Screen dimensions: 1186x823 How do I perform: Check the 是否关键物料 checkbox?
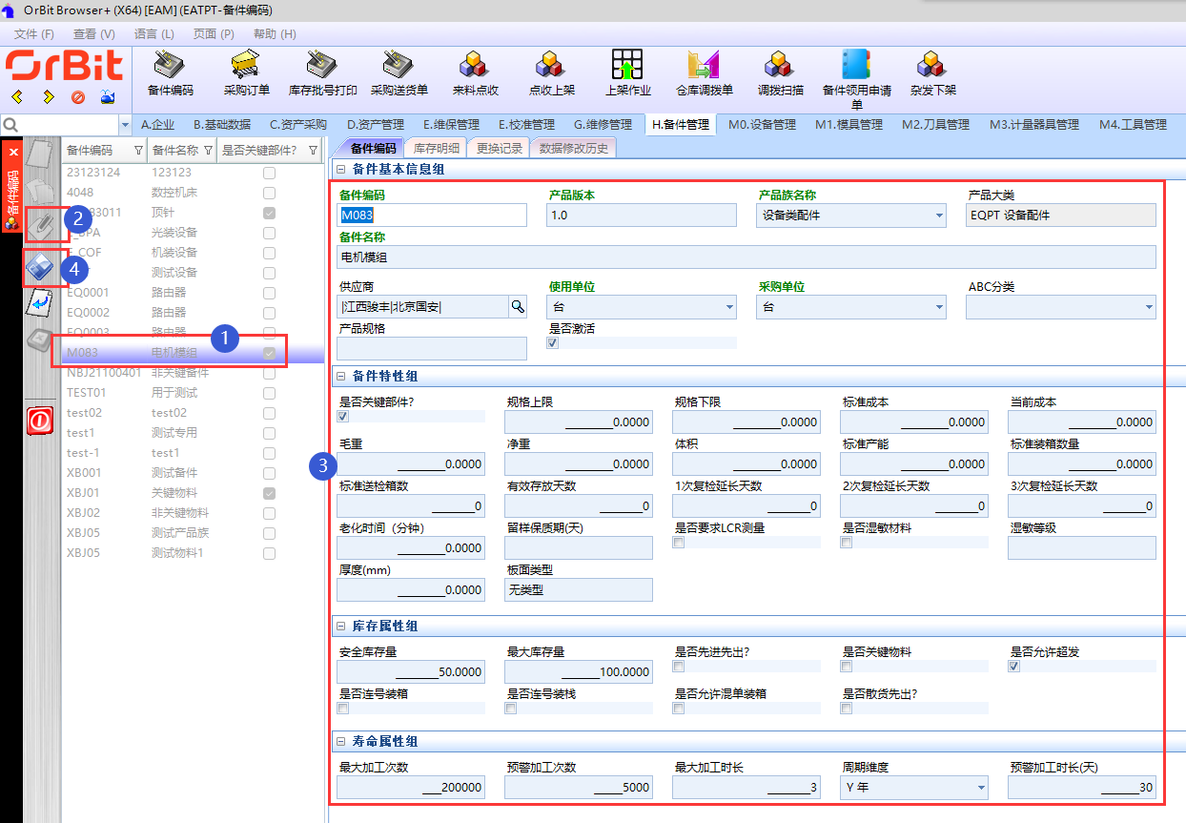coord(846,667)
